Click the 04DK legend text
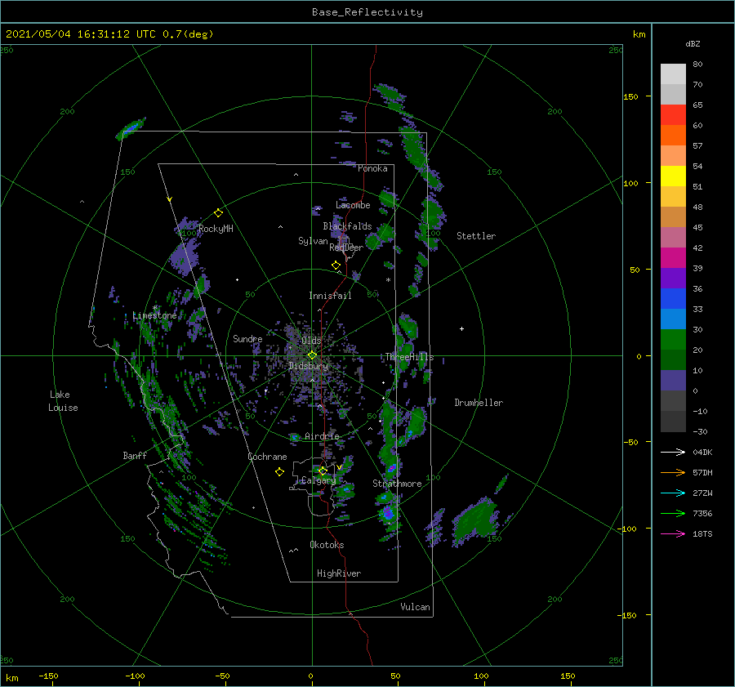This screenshot has width=735, height=687. (x=702, y=452)
